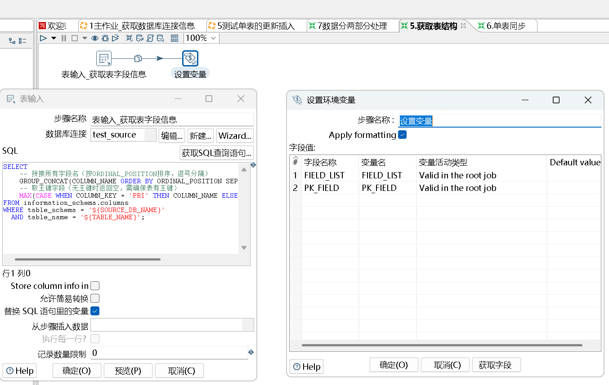Edit the 步骤名称 field in 设置环境变量 dialog
Viewport: 609px width, 385px height.
pyautogui.click(x=500, y=120)
